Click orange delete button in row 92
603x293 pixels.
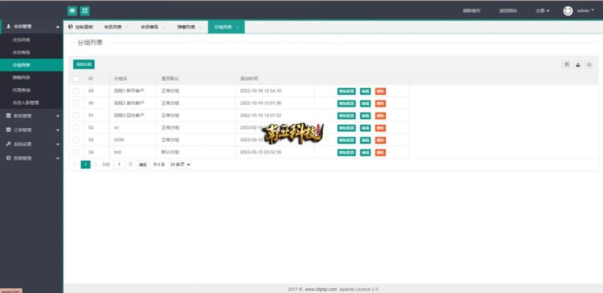(x=380, y=128)
